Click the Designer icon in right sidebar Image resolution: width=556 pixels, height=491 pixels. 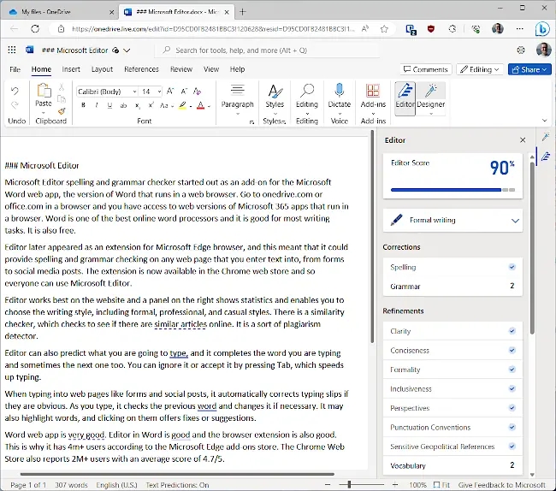[546, 137]
